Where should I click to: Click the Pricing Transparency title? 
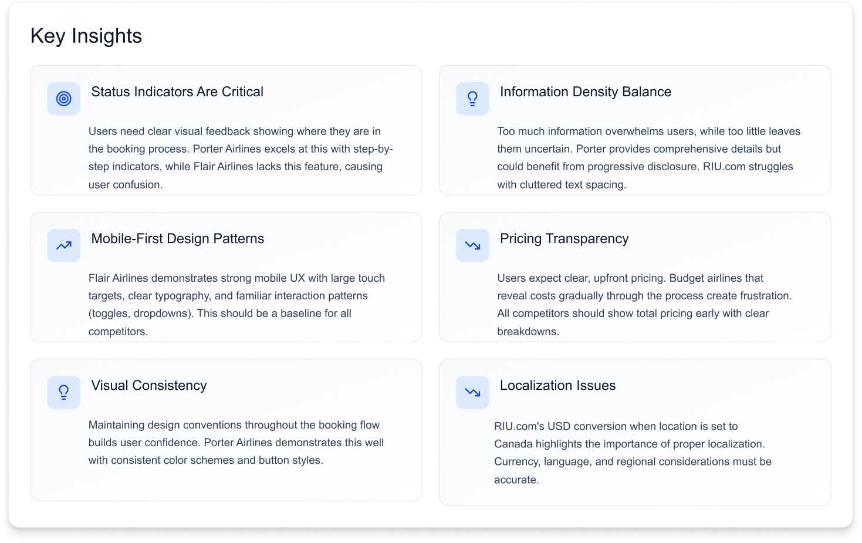[x=564, y=238]
